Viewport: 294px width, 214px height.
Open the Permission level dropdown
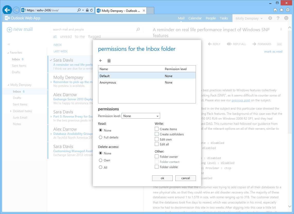141,116
